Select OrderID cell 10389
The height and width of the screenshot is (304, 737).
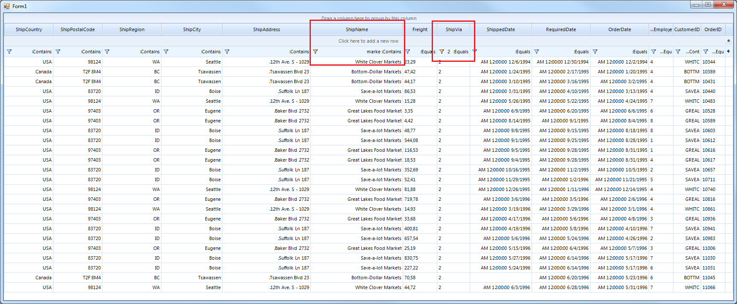coord(713,72)
